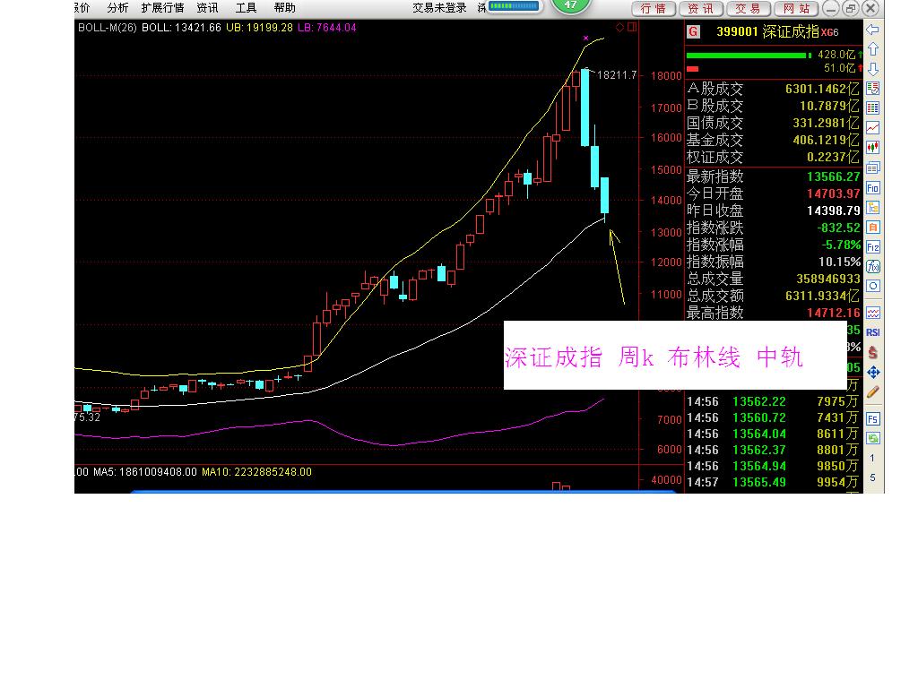Click the green refresh icon in sidebar
Viewport: 918px width, 688px height.
872,438
